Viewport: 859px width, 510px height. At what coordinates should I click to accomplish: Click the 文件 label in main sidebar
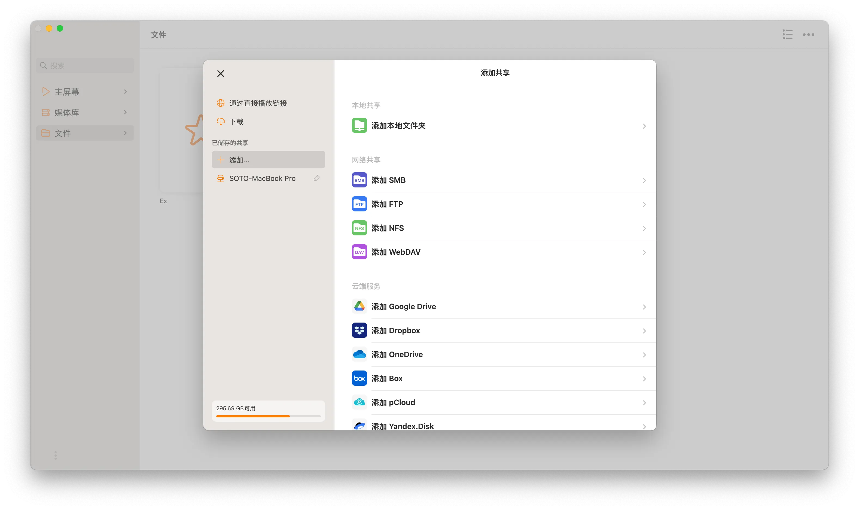tap(63, 133)
